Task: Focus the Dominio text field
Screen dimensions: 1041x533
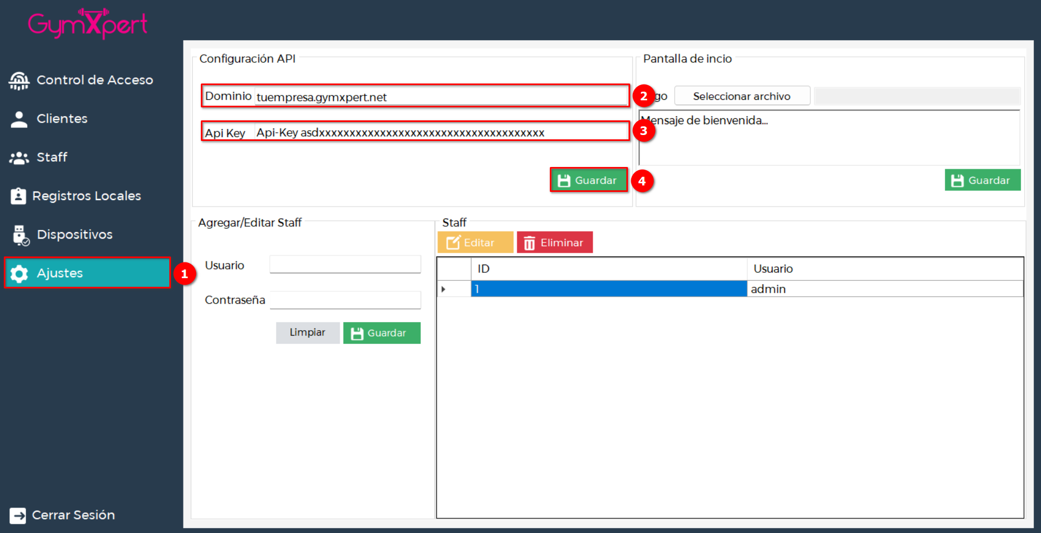Action: [440, 97]
